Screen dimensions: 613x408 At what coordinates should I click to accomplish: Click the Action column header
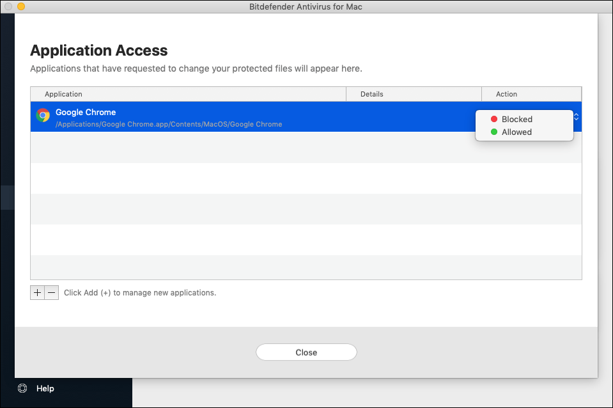(506, 94)
